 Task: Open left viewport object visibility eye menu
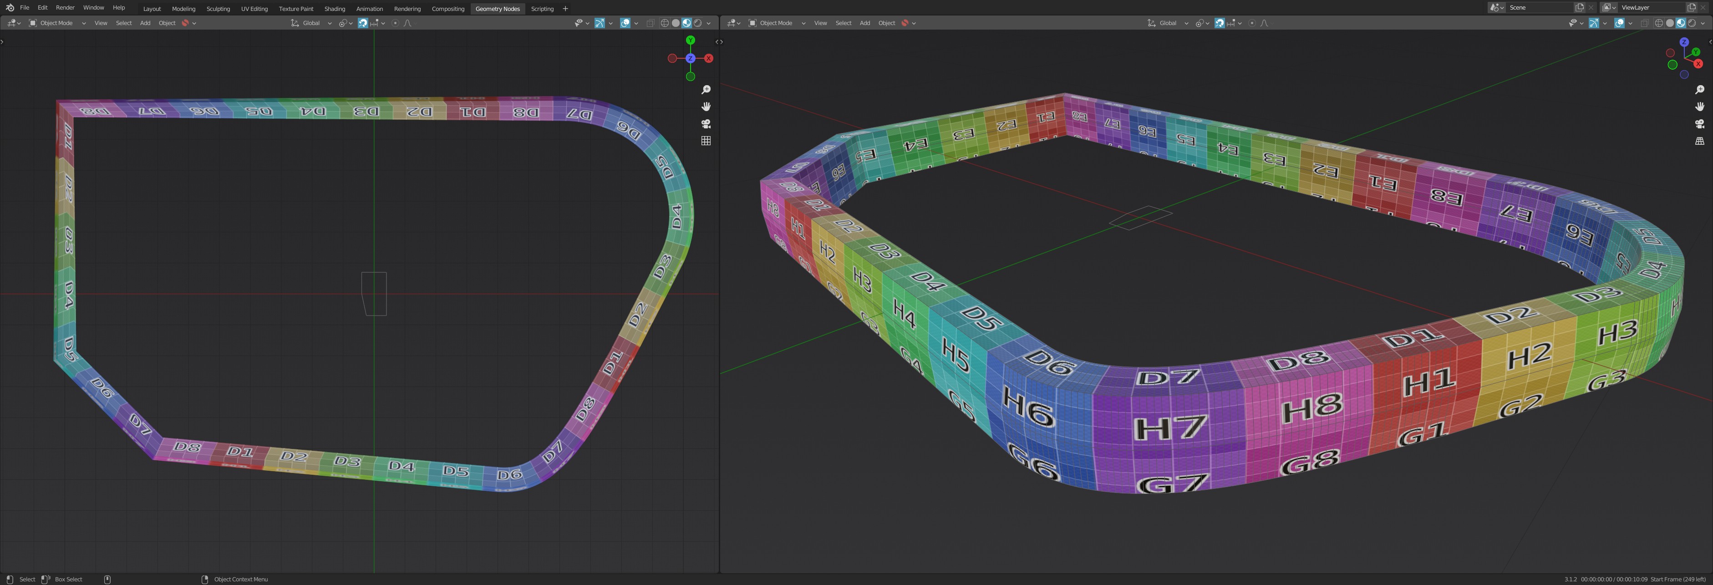581,23
